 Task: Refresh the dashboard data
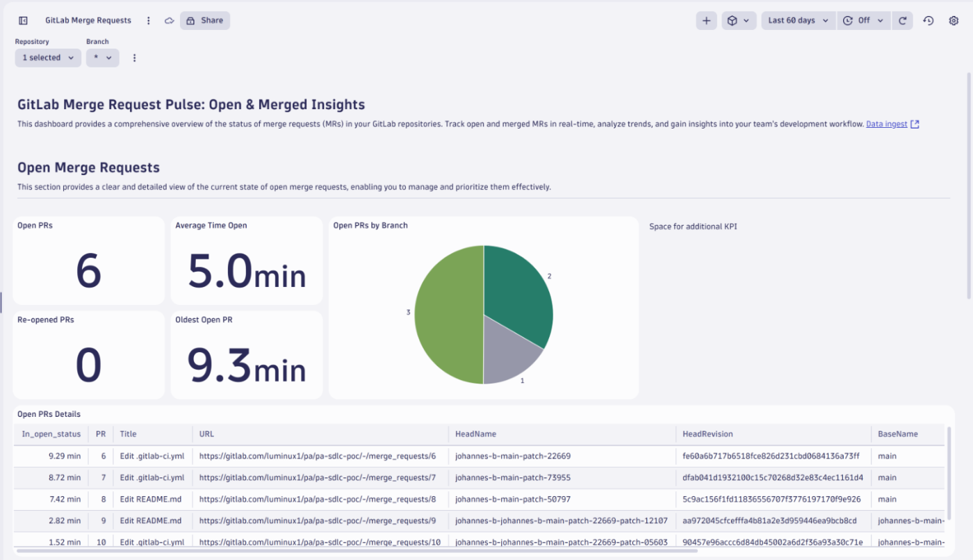tap(903, 20)
